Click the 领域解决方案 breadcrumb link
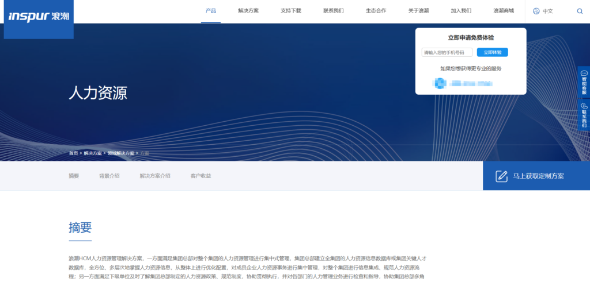This screenshot has height=282, width=590. click(x=121, y=153)
